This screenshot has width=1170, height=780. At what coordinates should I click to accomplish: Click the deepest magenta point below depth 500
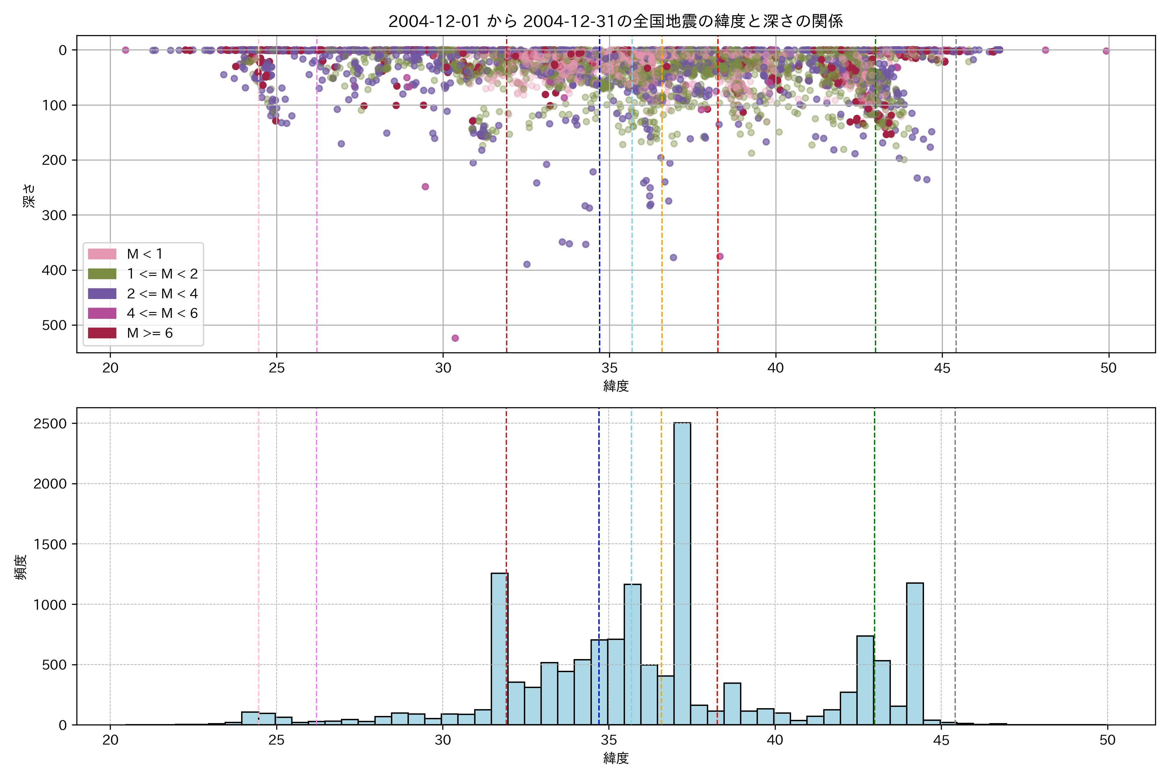tap(455, 338)
